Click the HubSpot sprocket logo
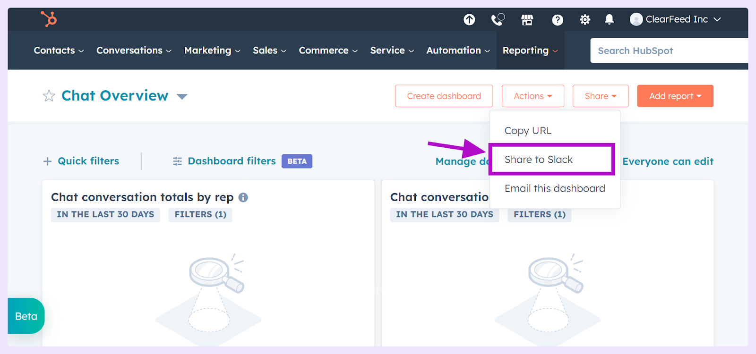The height and width of the screenshot is (354, 756). [49, 19]
